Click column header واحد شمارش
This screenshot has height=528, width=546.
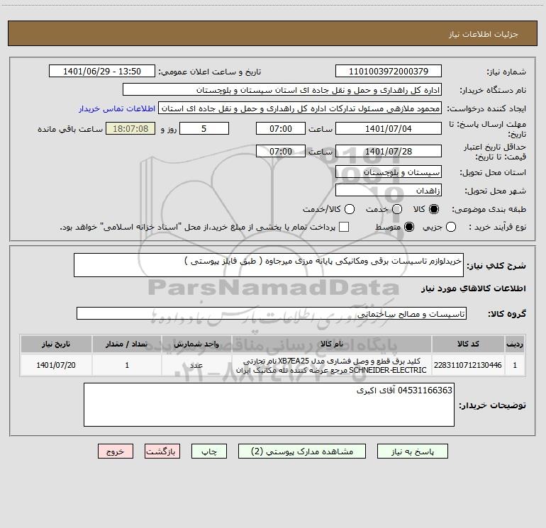pos(196,344)
